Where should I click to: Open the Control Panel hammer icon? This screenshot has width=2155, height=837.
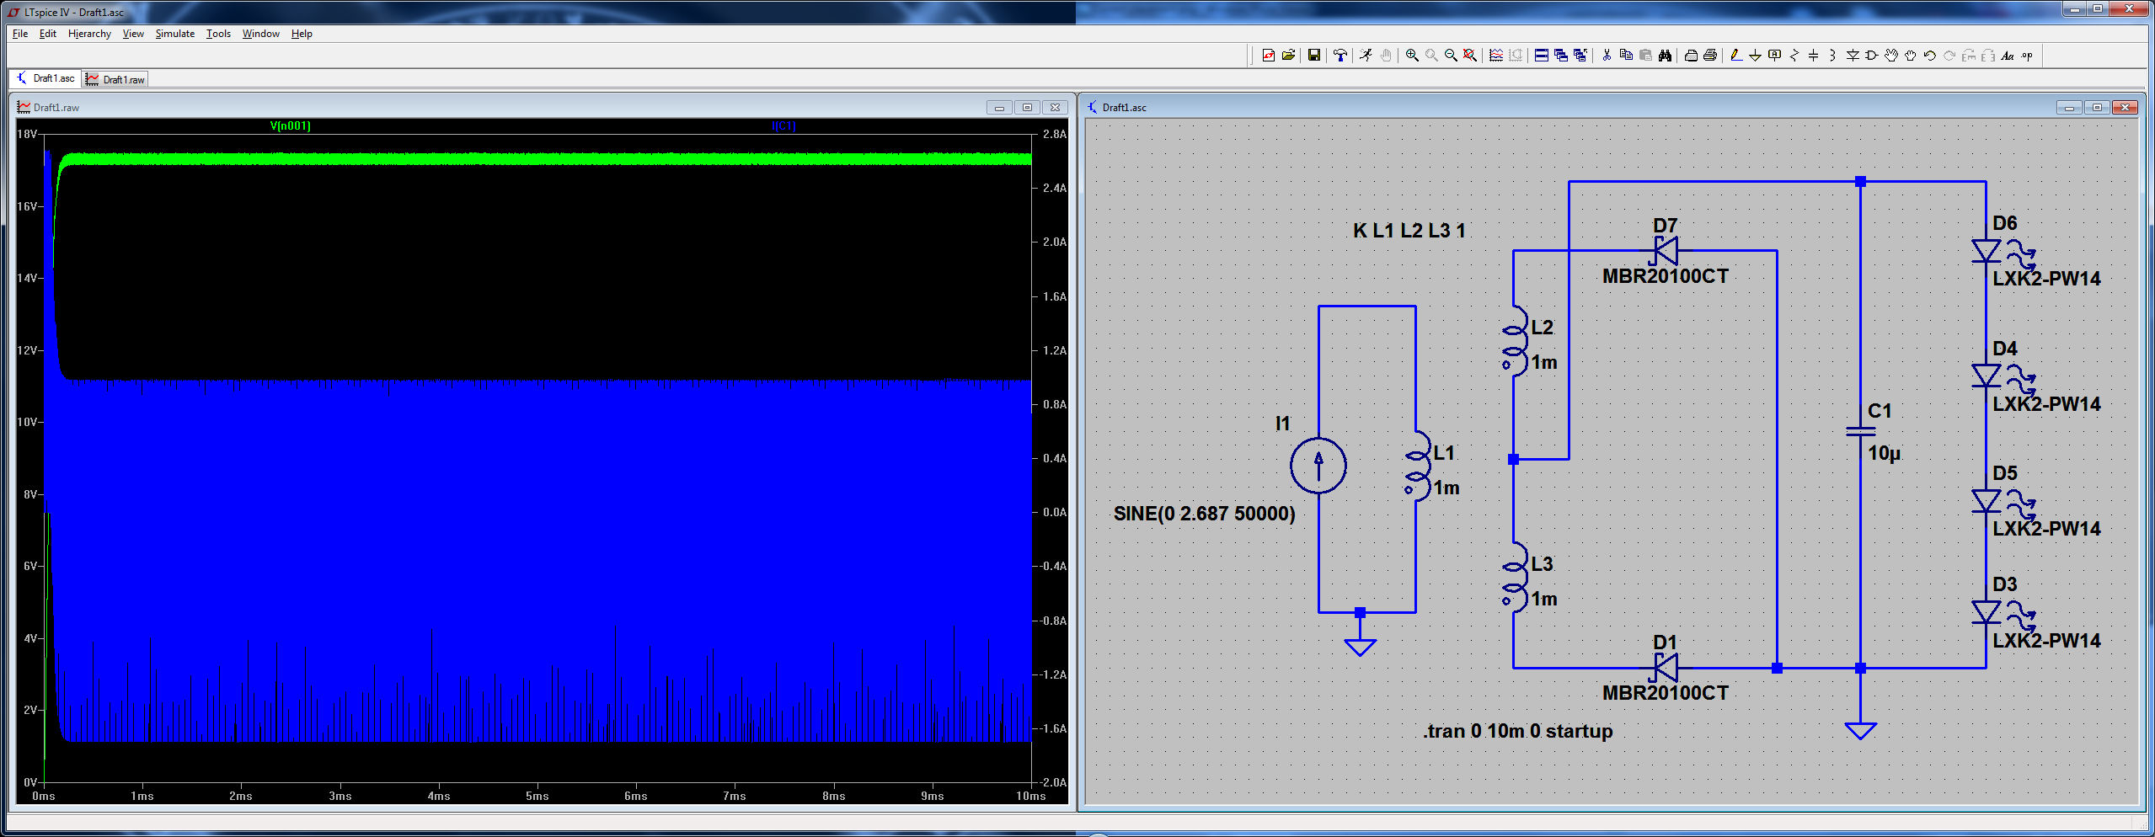point(1340,56)
